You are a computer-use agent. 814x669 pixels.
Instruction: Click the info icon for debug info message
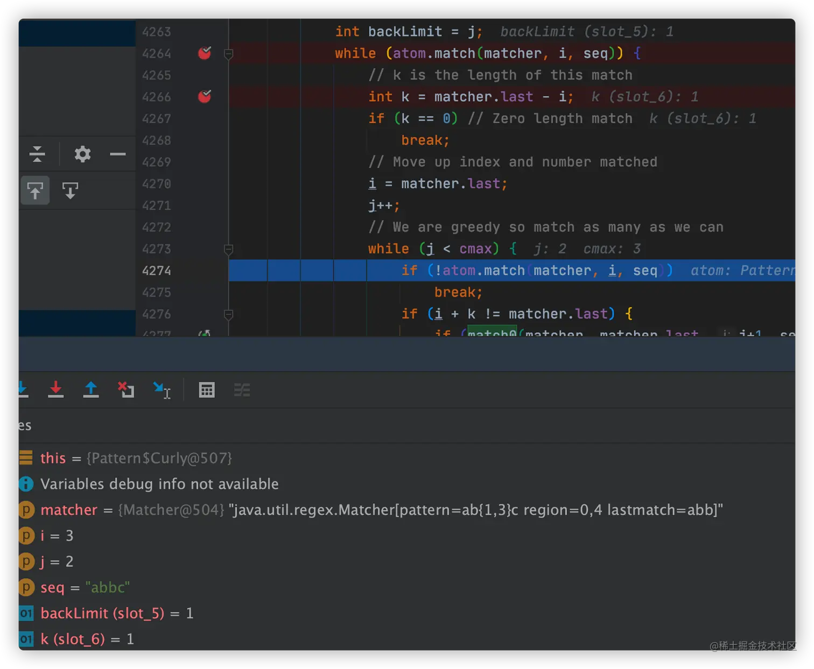pos(26,483)
